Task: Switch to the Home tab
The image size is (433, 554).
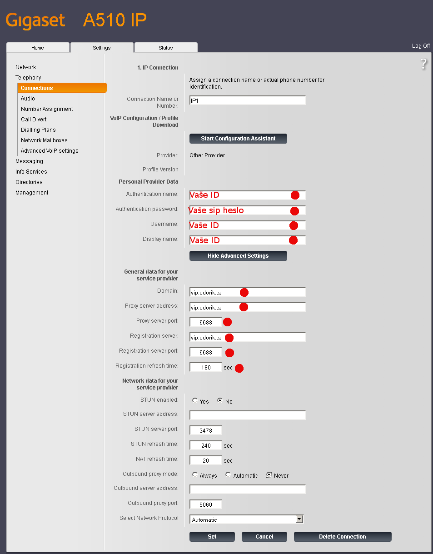Action: click(38, 48)
